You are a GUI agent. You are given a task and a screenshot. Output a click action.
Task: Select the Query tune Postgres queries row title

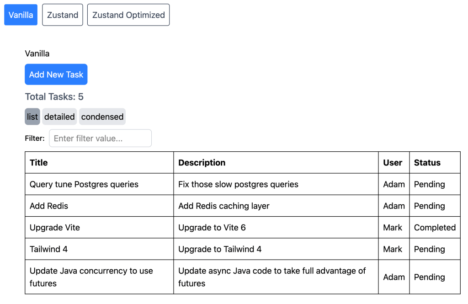(84, 184)
